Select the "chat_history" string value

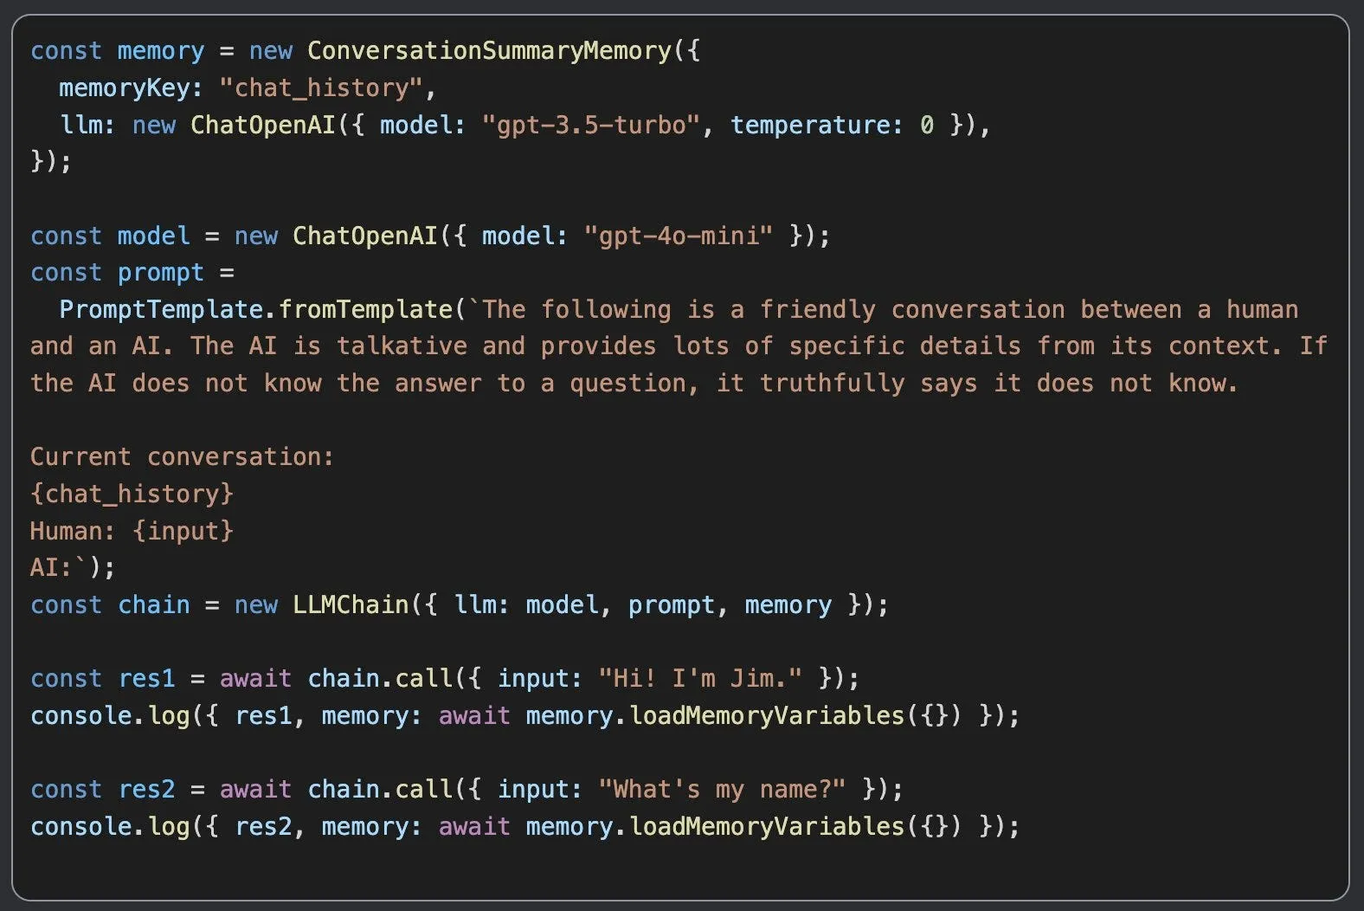pyautogui.click(x=321, y=88)
